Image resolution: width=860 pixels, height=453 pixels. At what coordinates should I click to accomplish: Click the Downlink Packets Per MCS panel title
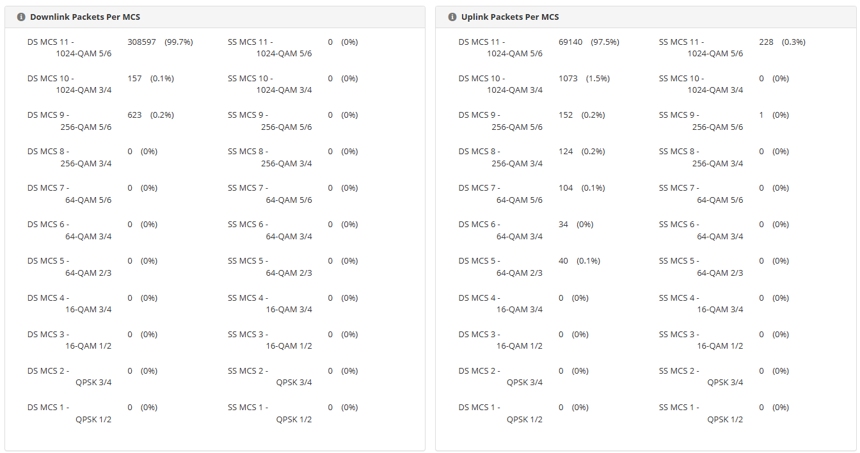[x=85, y=17]
